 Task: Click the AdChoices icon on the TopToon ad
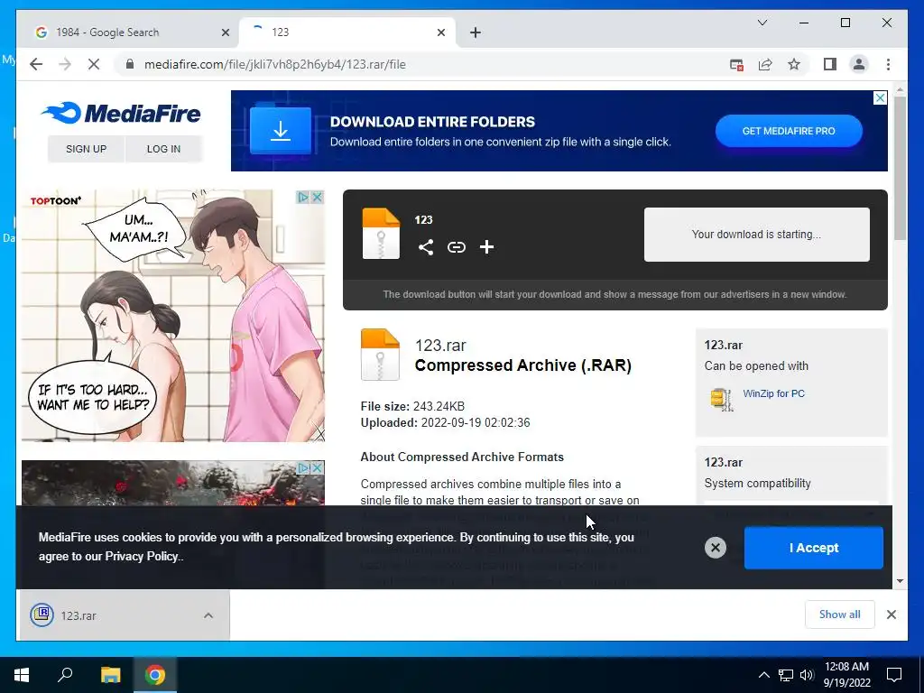tap(303, 197)
